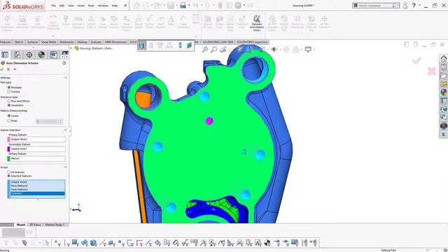Click the Zoom to Fit magnifier icon
Viewport: 448px width, 252px height.
tap(205, 50)
